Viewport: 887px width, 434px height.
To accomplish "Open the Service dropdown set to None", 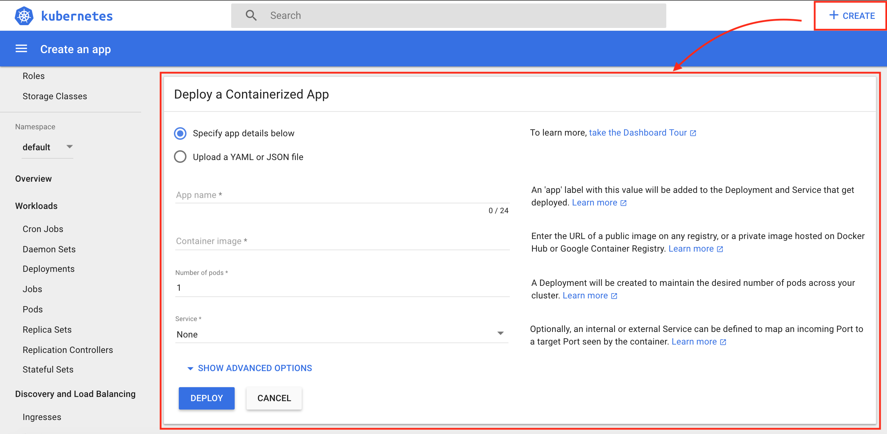I will (x=341, y=334).
